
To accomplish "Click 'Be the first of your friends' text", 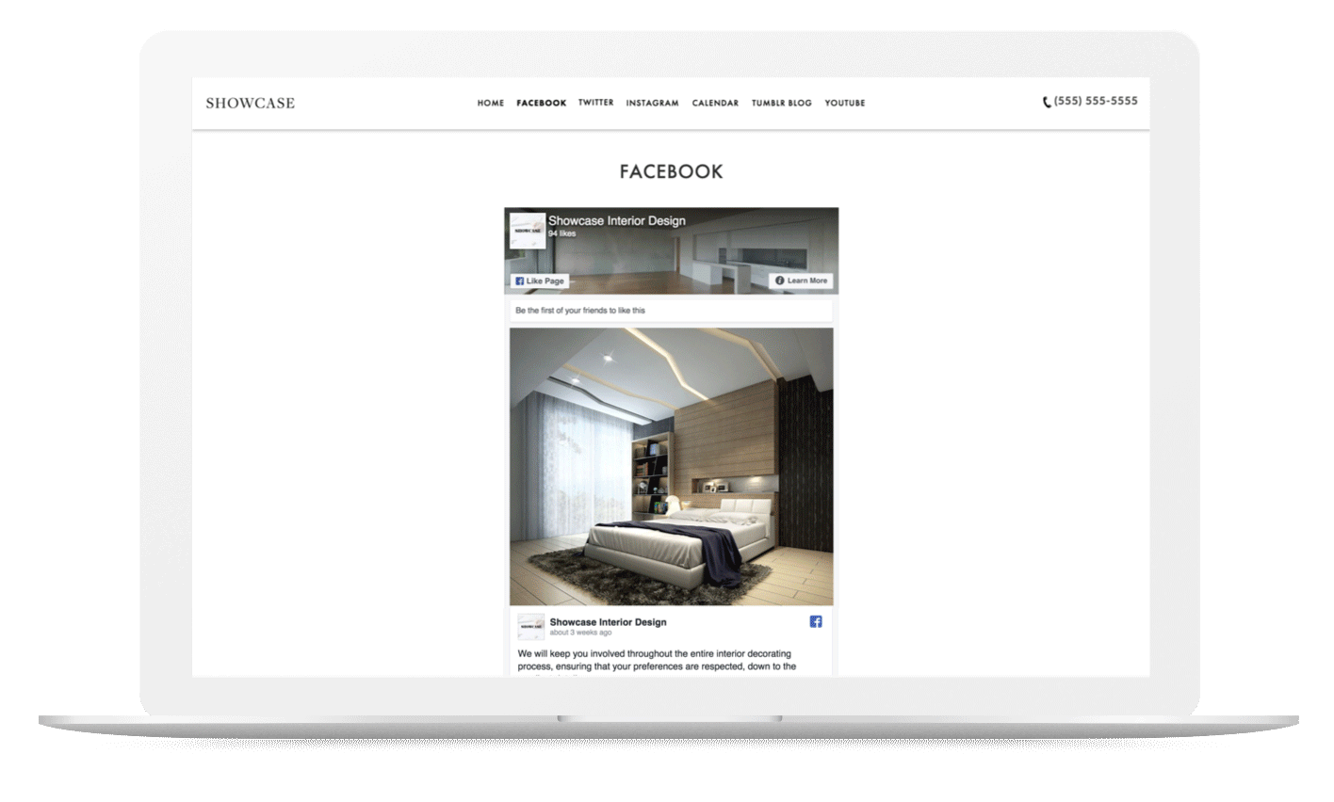I will pos(580,311).
